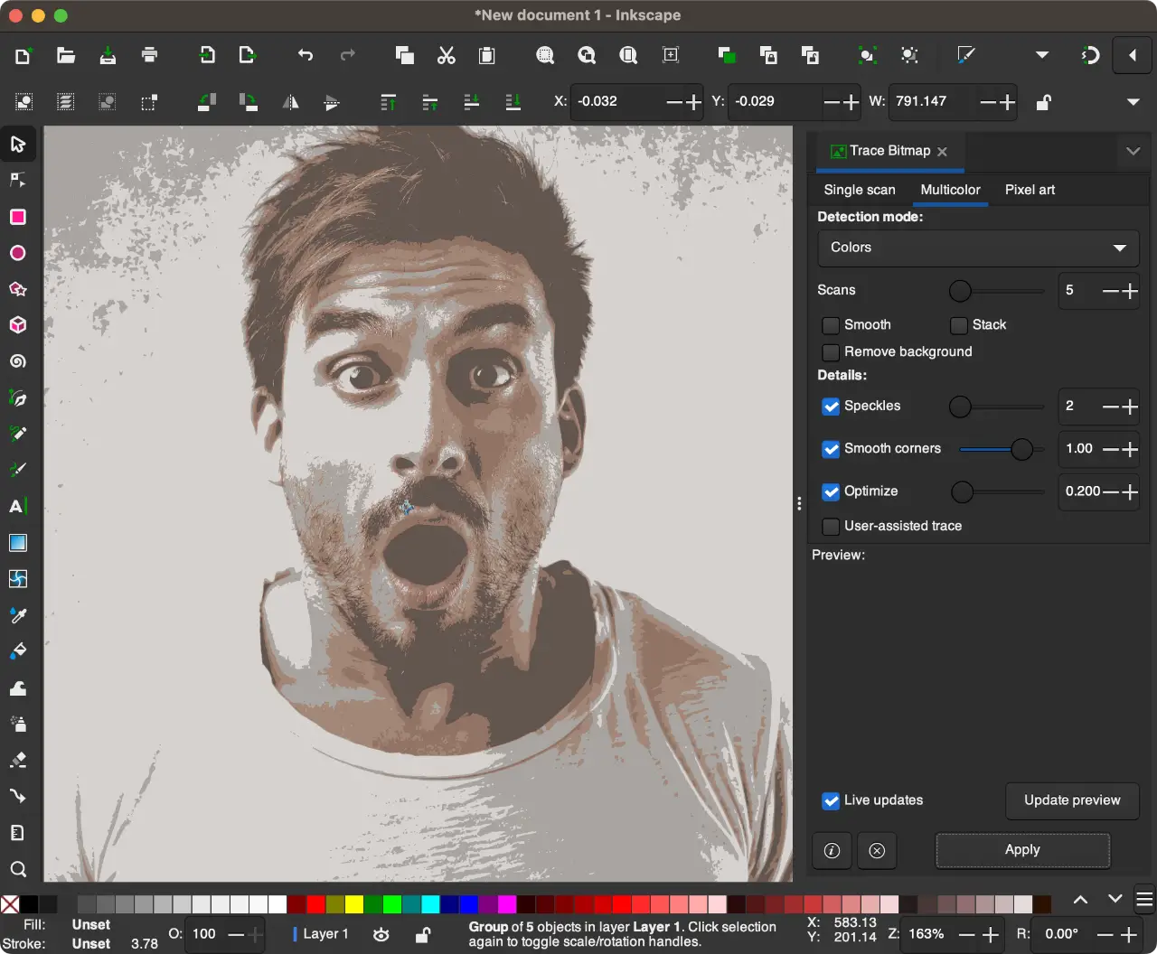Select the Zoom tool in the toolbox
Viewport: 1157px width, 954px height.
point(17,869)
